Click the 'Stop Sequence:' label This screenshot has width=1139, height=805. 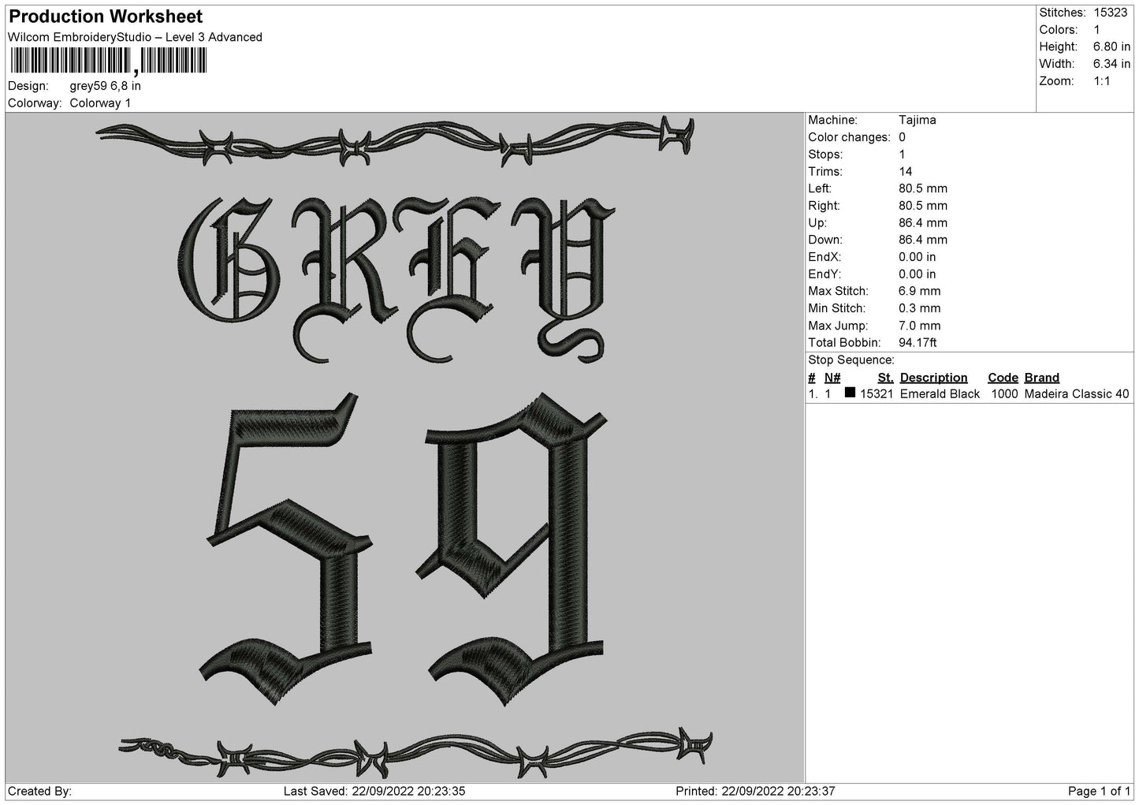coord(851,360)
